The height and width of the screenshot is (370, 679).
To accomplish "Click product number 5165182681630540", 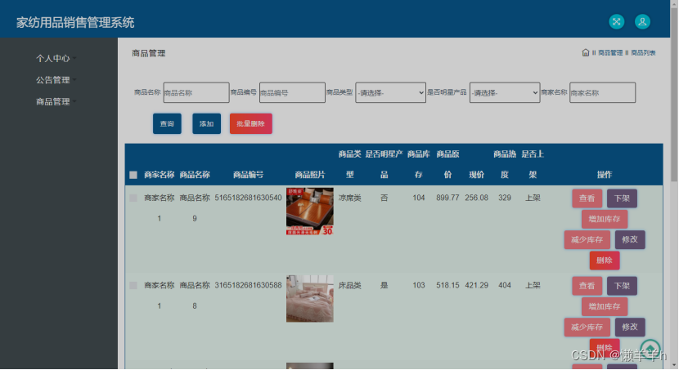I will point(248,198).
